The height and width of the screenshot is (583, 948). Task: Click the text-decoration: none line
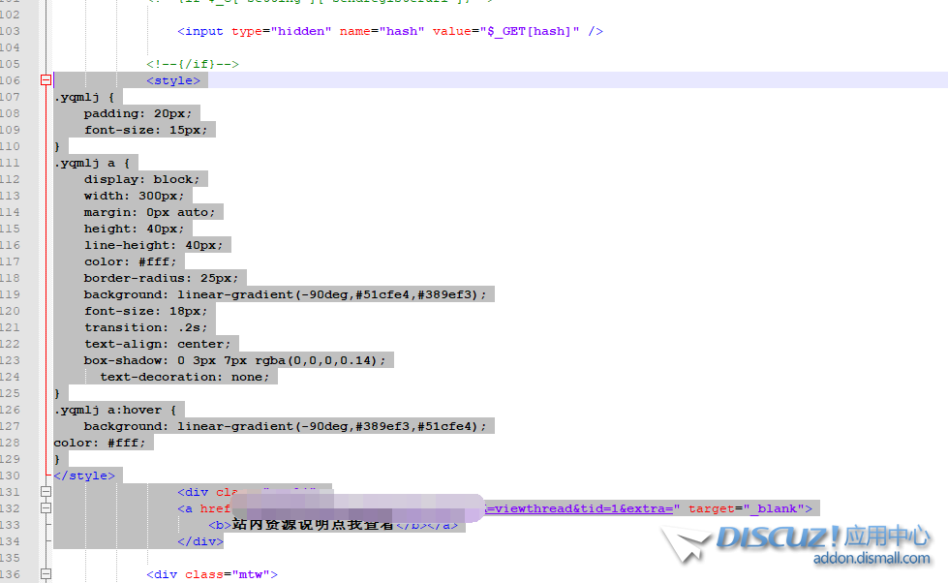click(x=188, y=377)
